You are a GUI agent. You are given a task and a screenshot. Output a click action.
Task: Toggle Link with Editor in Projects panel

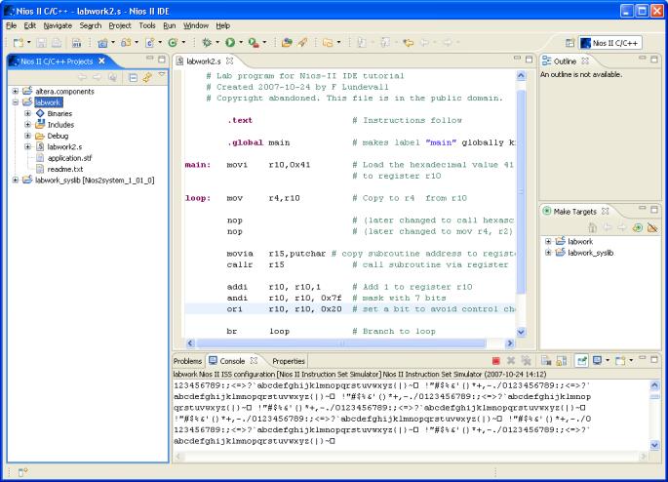pos(148,77)
